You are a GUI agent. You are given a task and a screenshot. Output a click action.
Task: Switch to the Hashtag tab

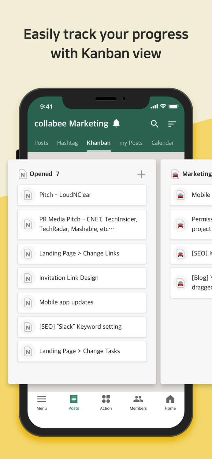67,143
